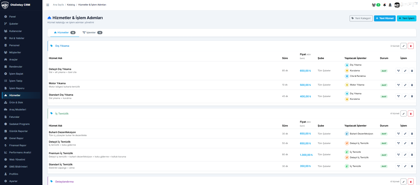Toggle the sidebar with the hamburger menu icon
The image size is (420, 185).
click(x=48, y=5)
